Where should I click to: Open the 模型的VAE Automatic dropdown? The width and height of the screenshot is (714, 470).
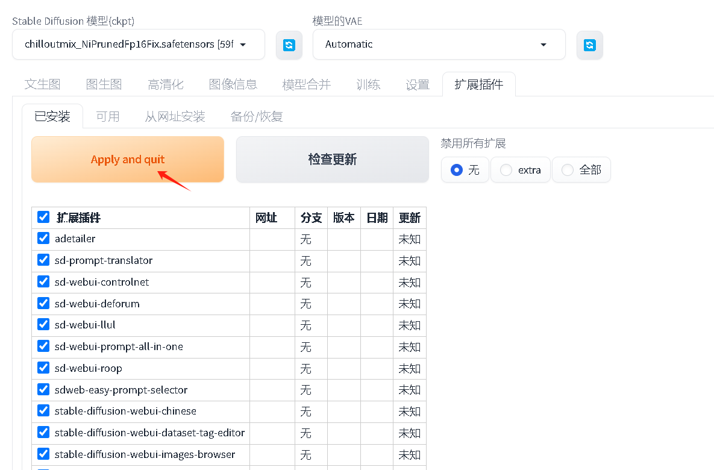(439, 44)
